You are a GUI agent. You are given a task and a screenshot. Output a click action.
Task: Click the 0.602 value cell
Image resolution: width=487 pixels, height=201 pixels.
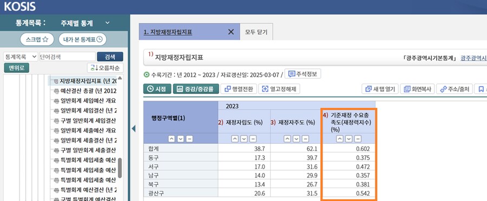pyautogui.click(x=348, y=149)
